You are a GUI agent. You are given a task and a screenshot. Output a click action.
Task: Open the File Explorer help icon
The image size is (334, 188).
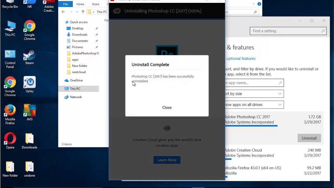259,4
